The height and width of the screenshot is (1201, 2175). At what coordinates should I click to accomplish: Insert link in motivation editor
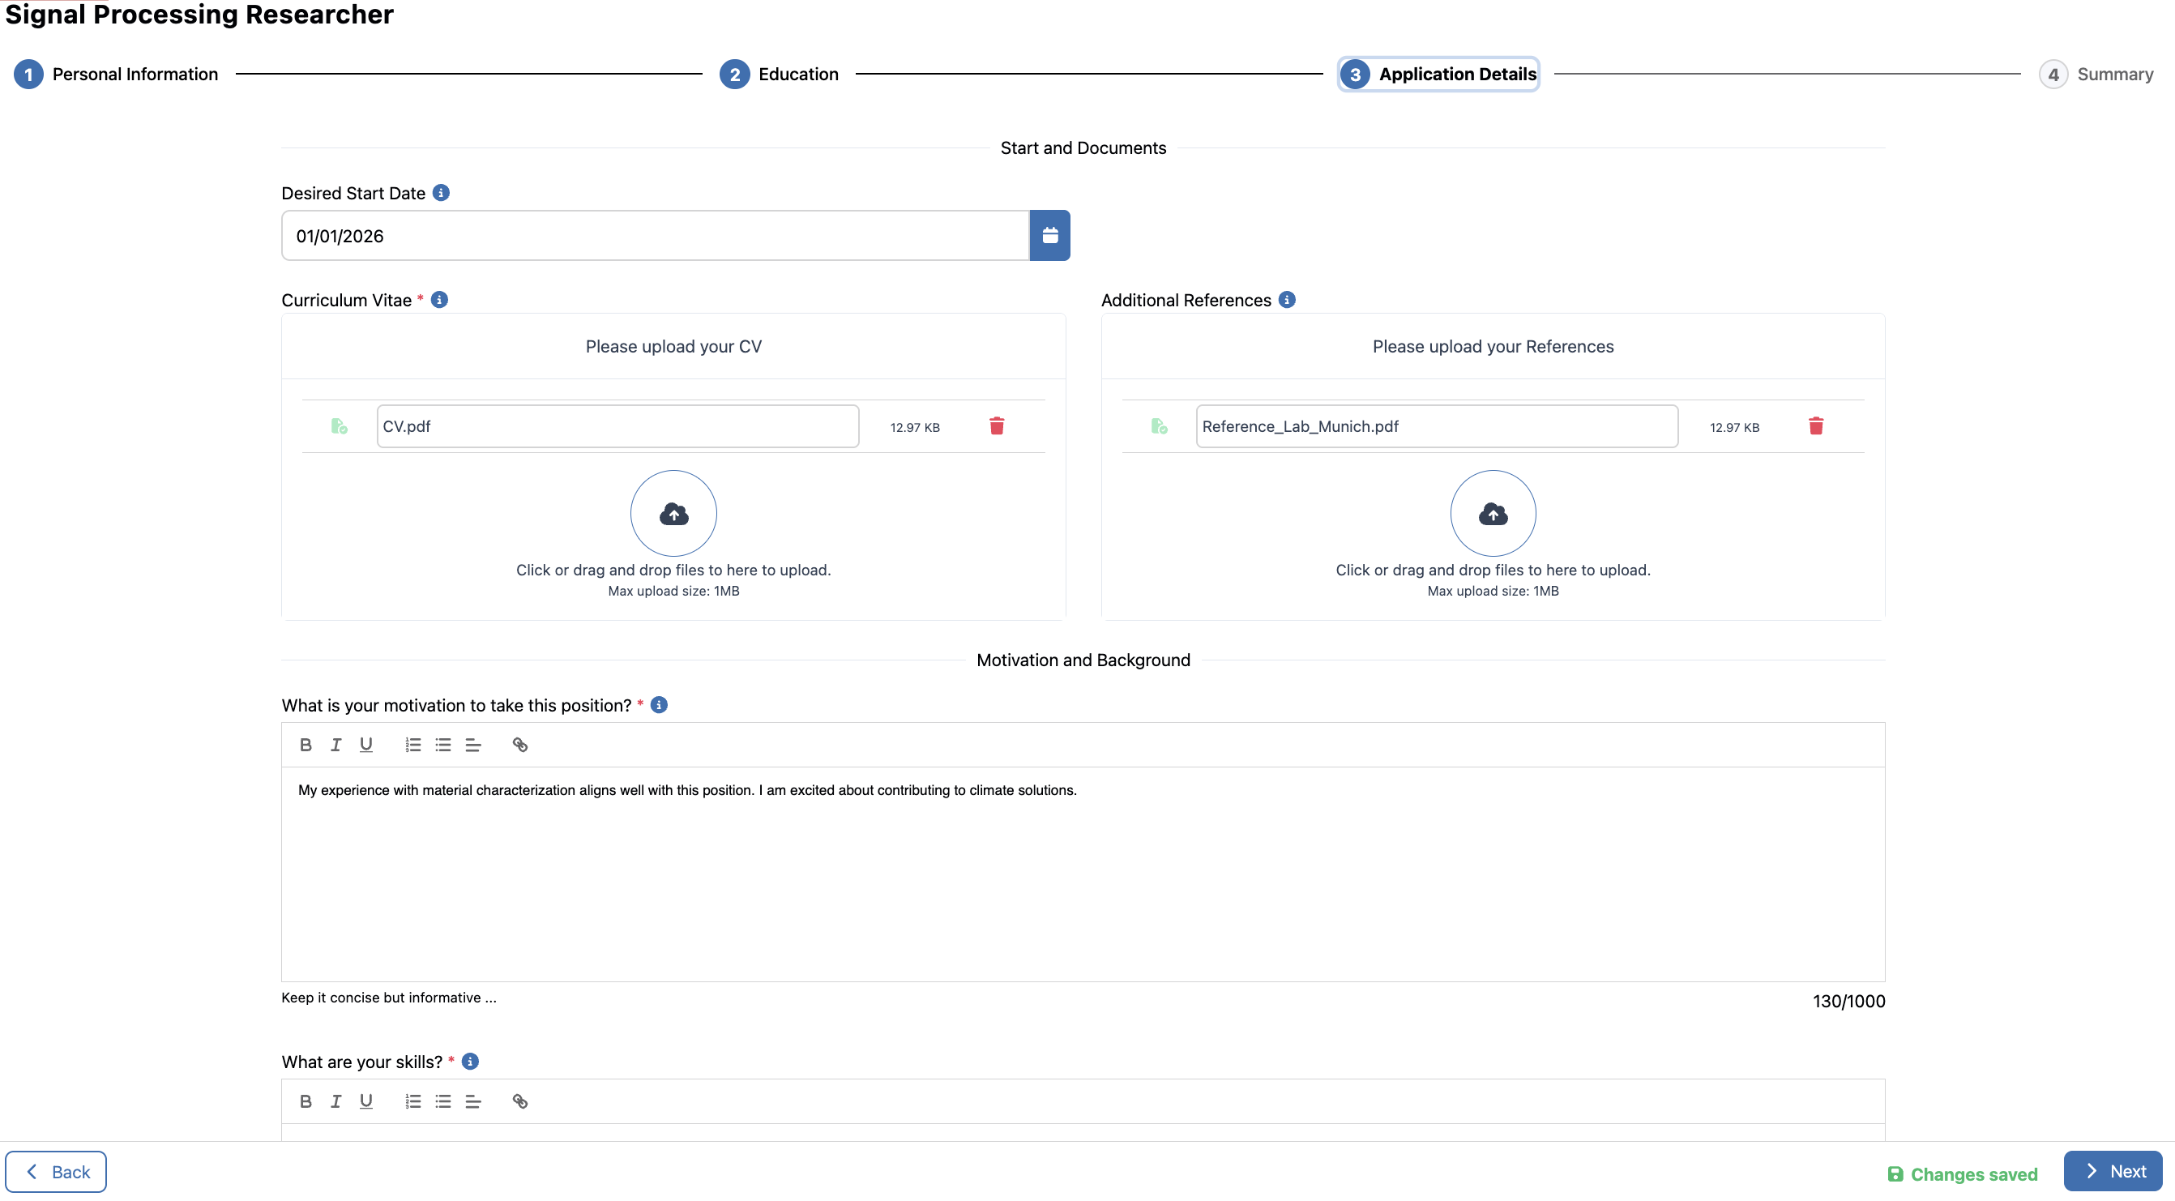click(x=519, y=744)
